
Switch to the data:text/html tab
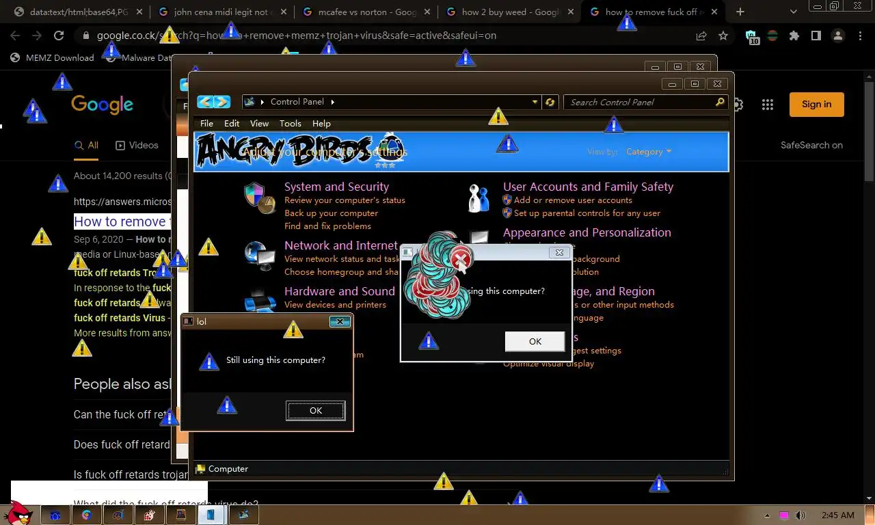tap(79, 12)
